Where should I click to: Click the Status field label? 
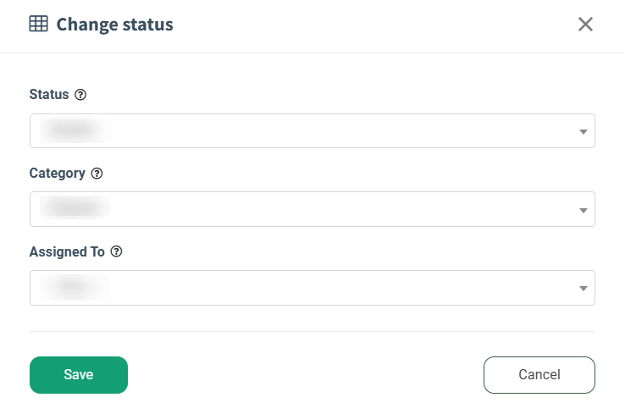pyautogui.click(x=49, y=95)
